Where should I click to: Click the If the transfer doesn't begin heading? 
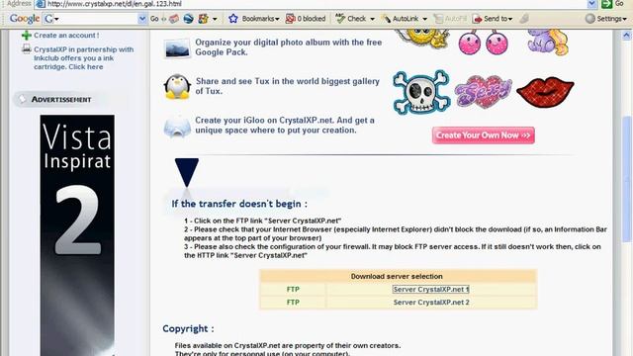point(239,204)
